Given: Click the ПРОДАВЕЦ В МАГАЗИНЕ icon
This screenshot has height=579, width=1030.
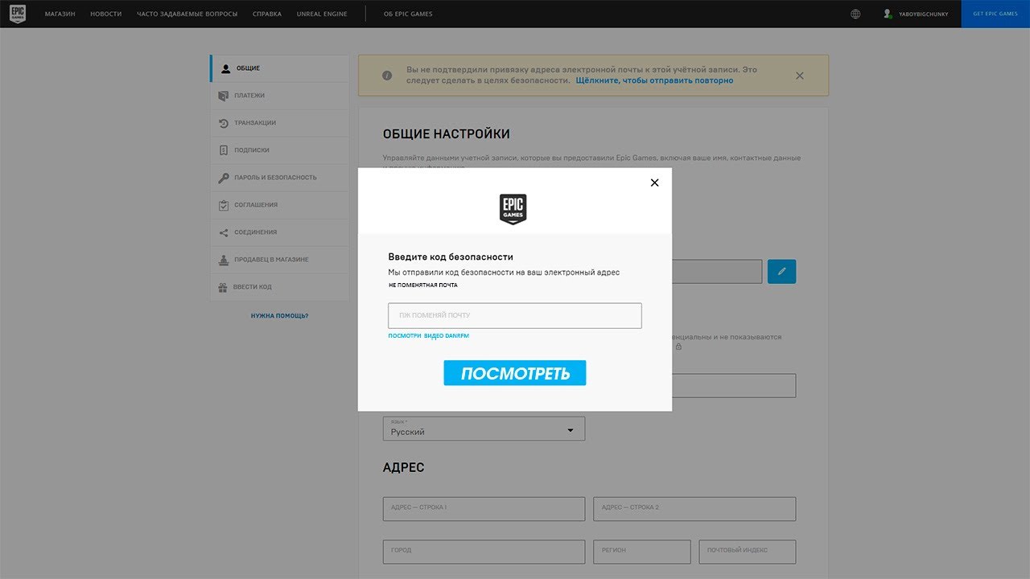Looking at the screenshot, I should 224,260.
